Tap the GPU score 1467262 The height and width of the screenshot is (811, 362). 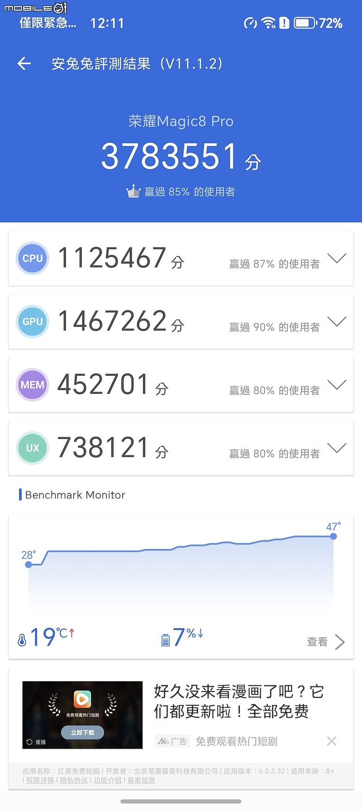coord(112,321)
